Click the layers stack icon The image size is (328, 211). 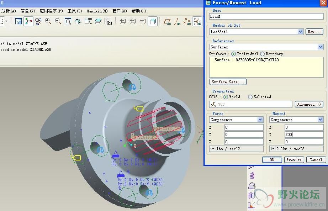pos(98,21)
